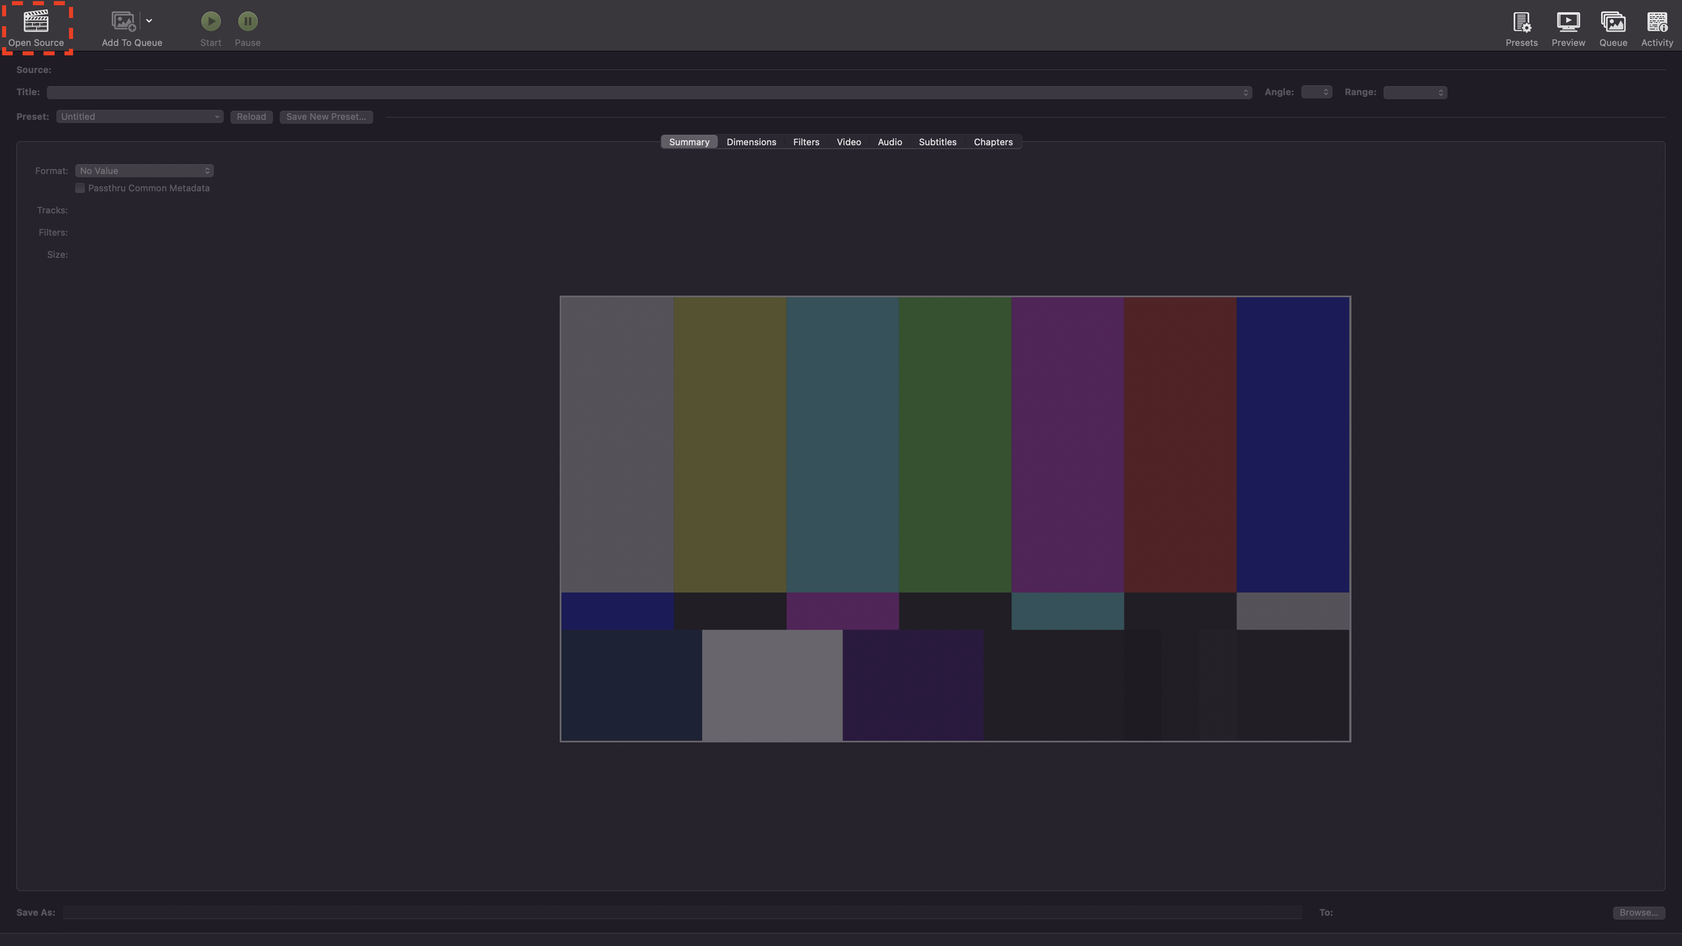
Task: Open the Format dropdown showing No Value
Action: 144,171
